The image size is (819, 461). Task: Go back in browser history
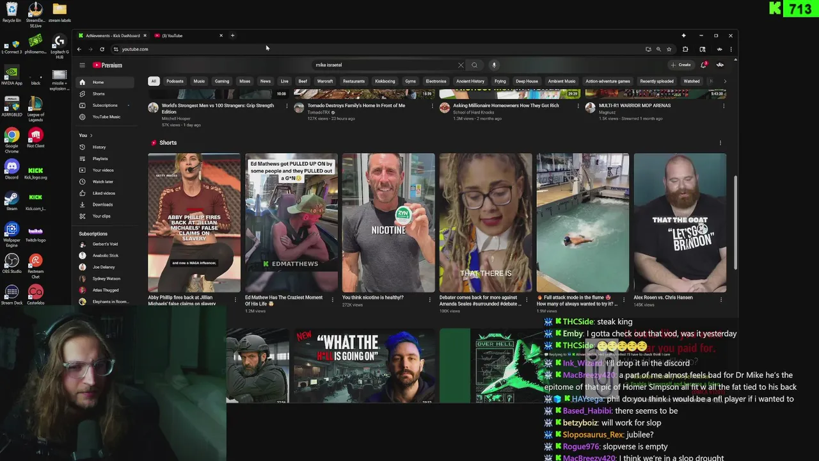click(79, 49)
